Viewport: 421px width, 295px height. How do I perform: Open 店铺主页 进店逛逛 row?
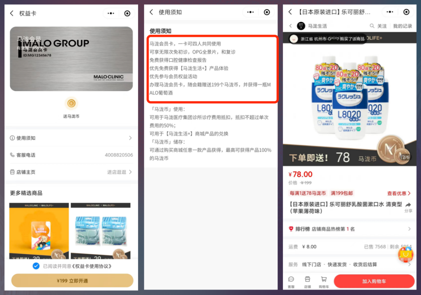pos(71,172)
